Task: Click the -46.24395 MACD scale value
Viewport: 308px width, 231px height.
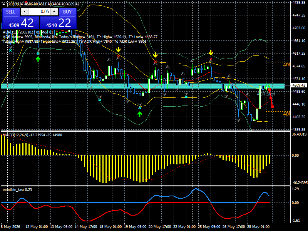Action: 300,182
